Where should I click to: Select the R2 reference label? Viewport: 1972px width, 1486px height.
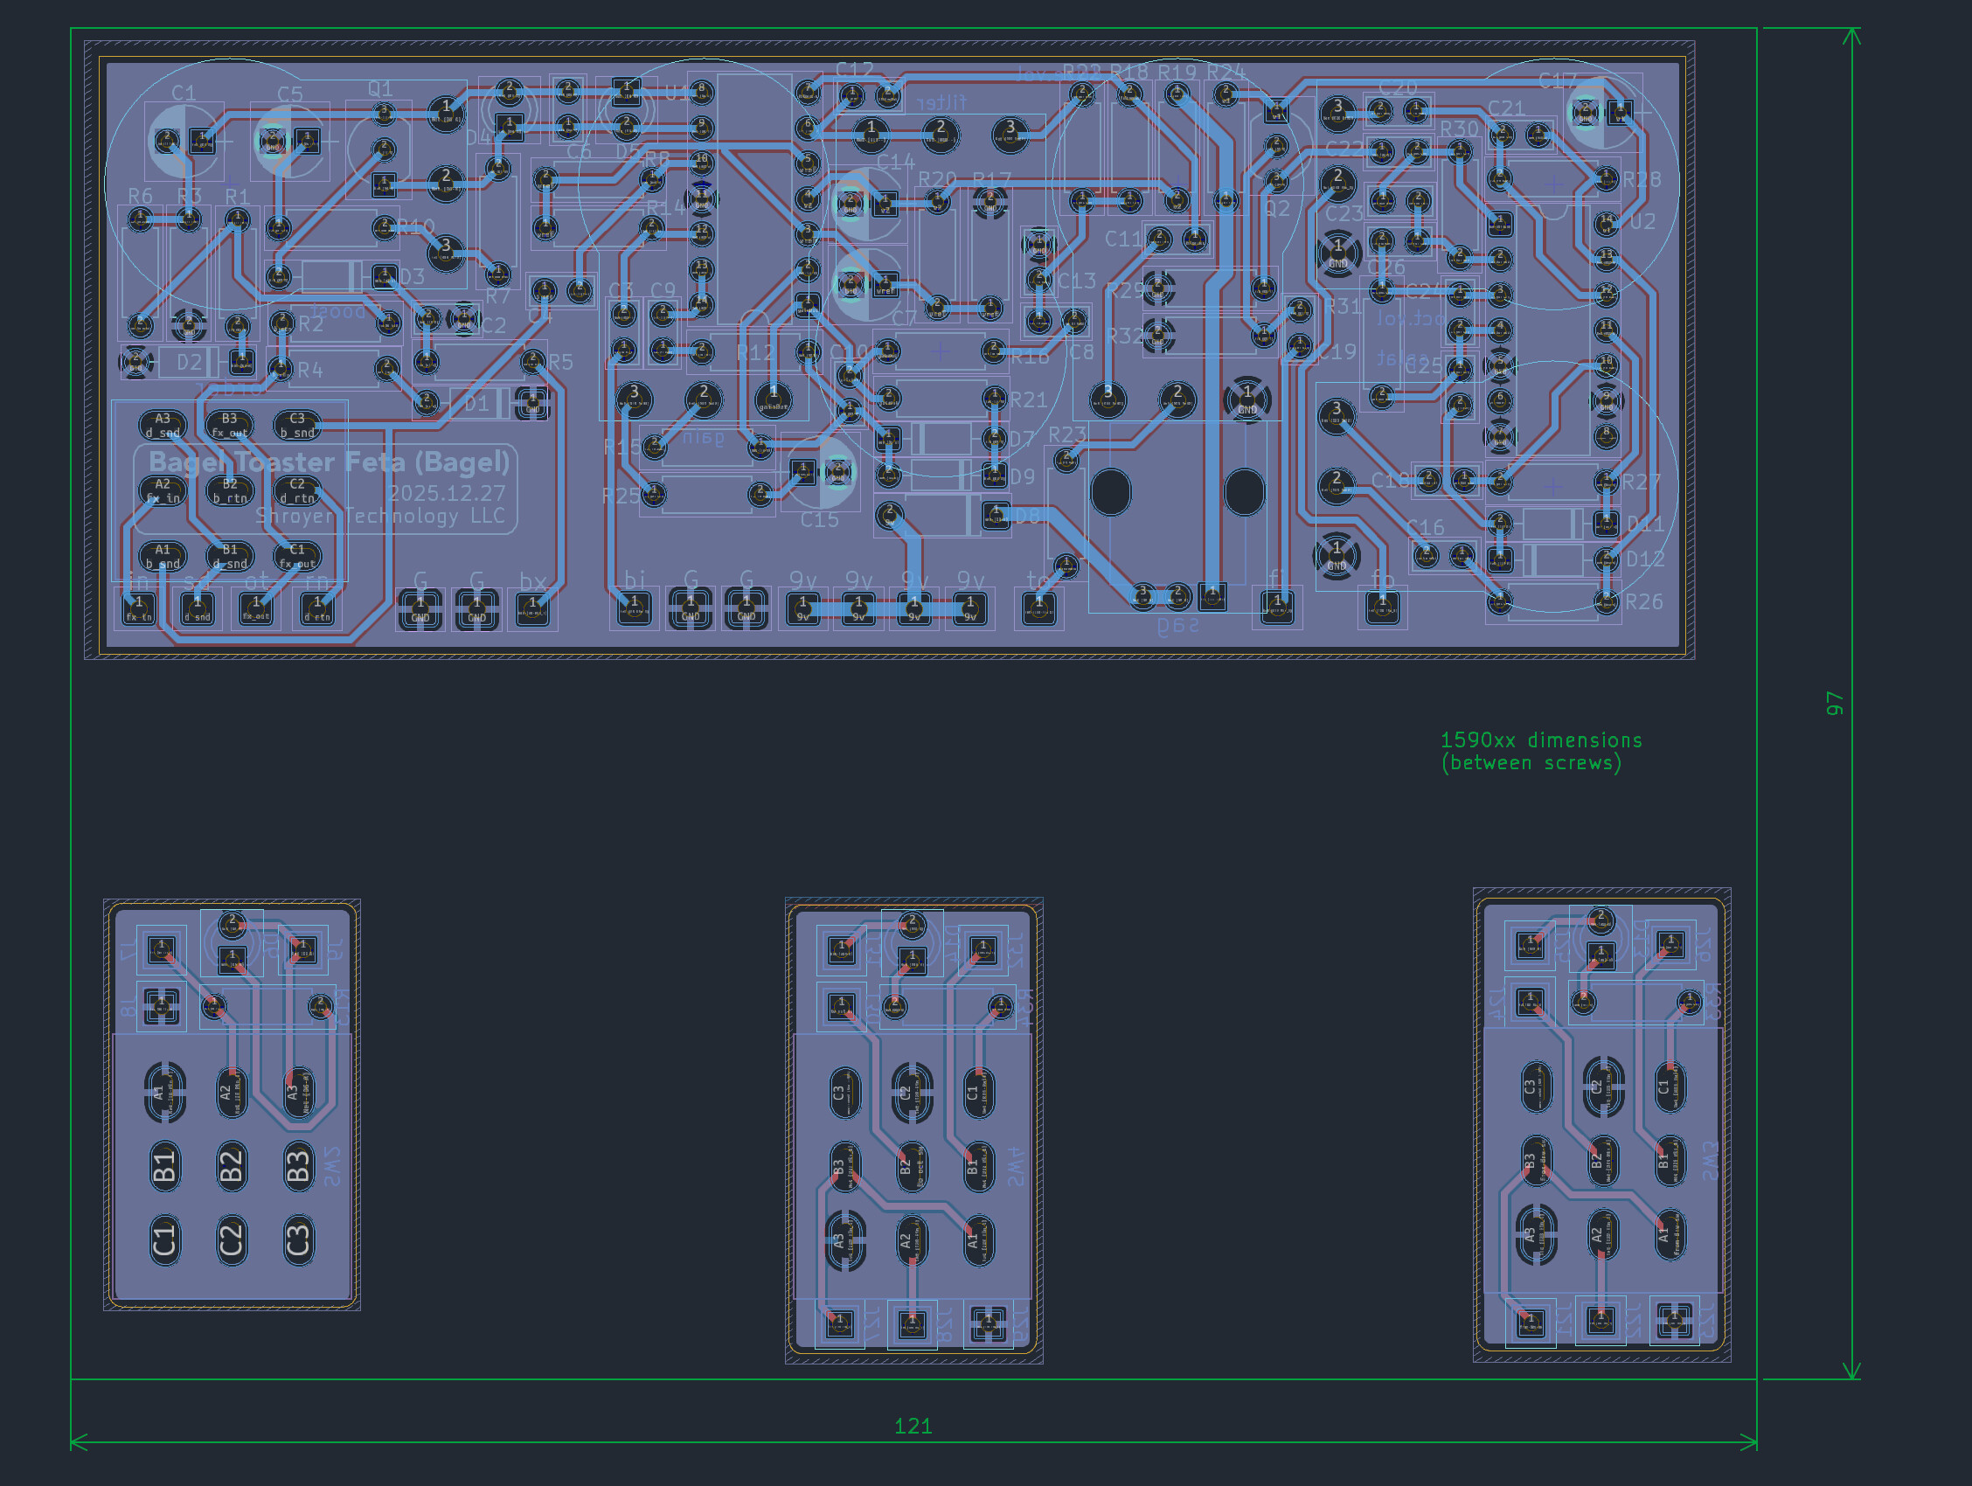[x=310, y=323]
